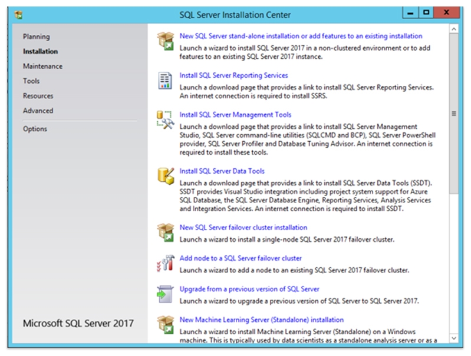The height and width of the screenshot is (356, 471).
Task: Maximize the Installation Center window
Action: click(426, 12)
